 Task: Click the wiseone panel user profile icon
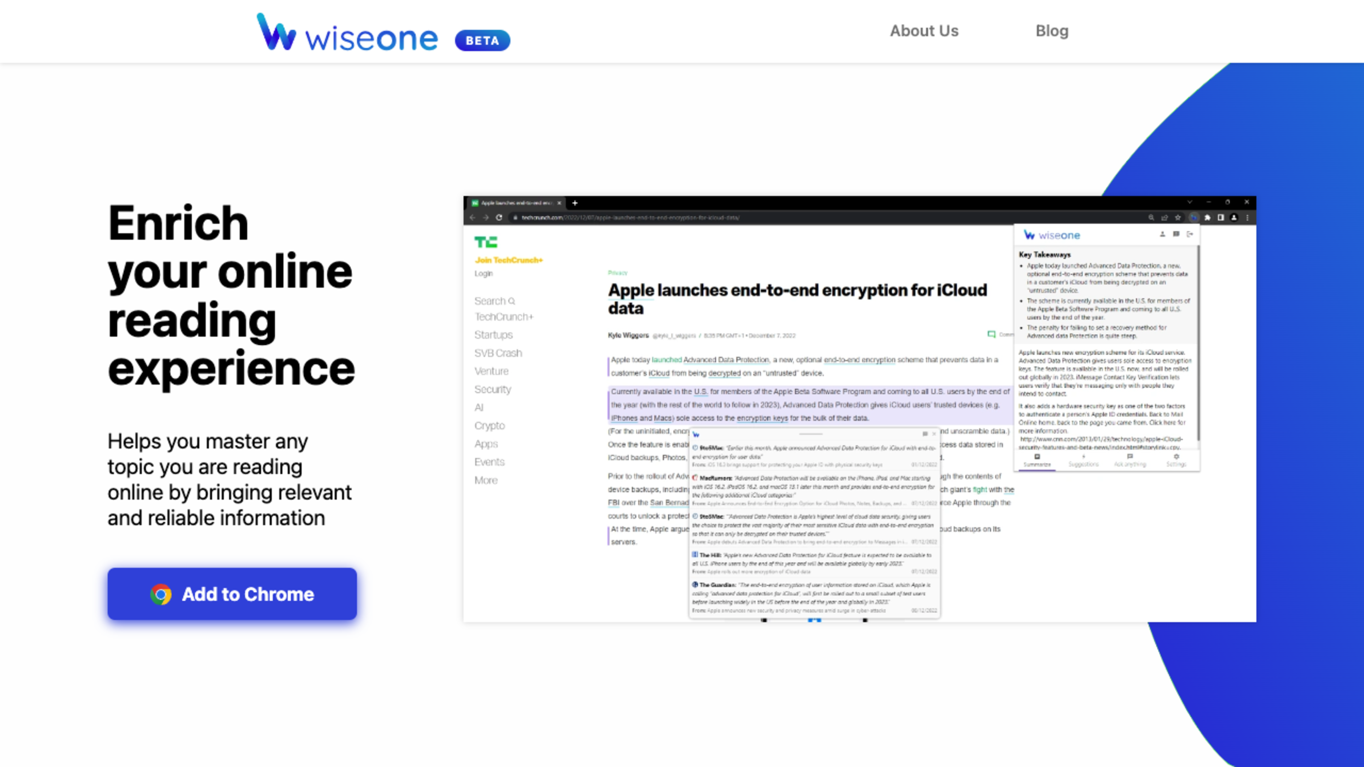1162,234
